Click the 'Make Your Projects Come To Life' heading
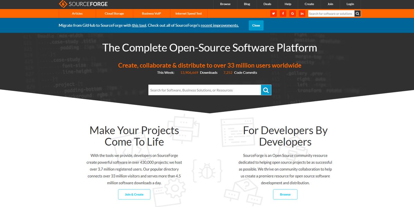Viewport: 414px width, 207px height. point(134,136)
